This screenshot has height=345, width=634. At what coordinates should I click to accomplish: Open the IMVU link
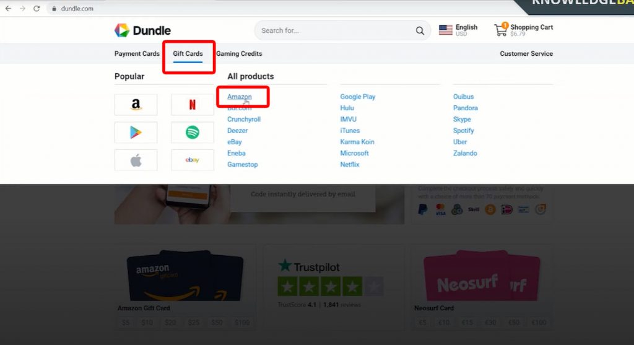[x=348, y=120]
